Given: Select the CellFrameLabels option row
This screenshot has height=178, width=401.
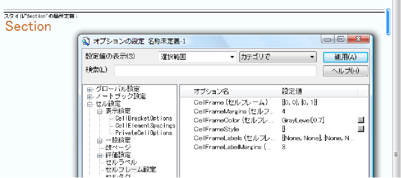Looking at the screenshot, I should [274, 138].
